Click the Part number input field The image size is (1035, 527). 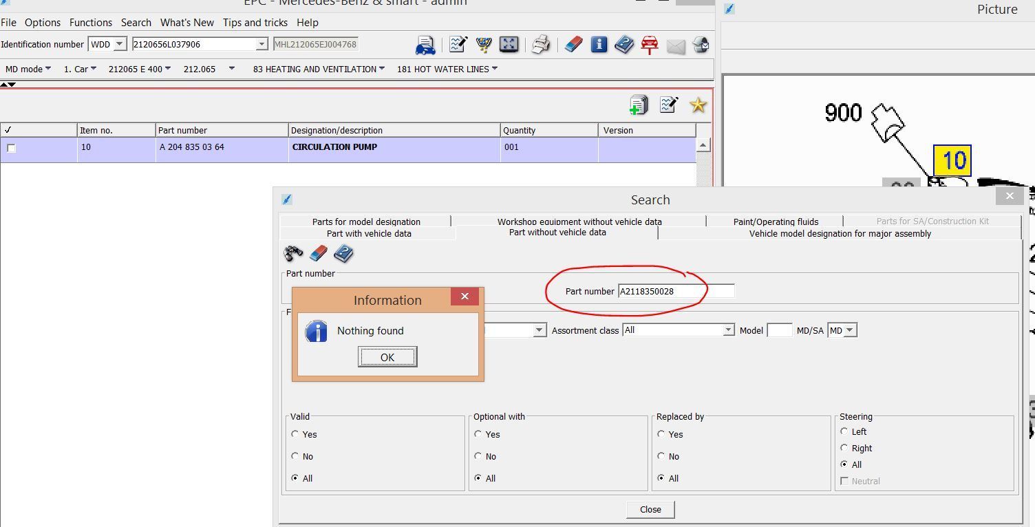click(675, 292)
